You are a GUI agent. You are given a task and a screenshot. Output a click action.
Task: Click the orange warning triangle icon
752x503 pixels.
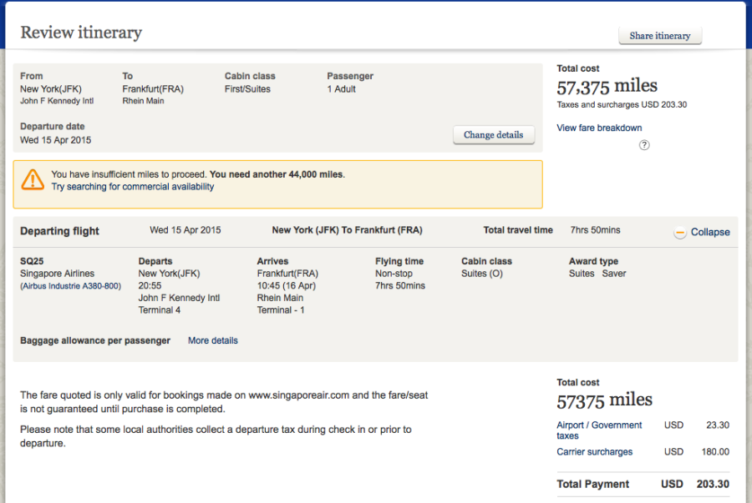coord(33,179)
